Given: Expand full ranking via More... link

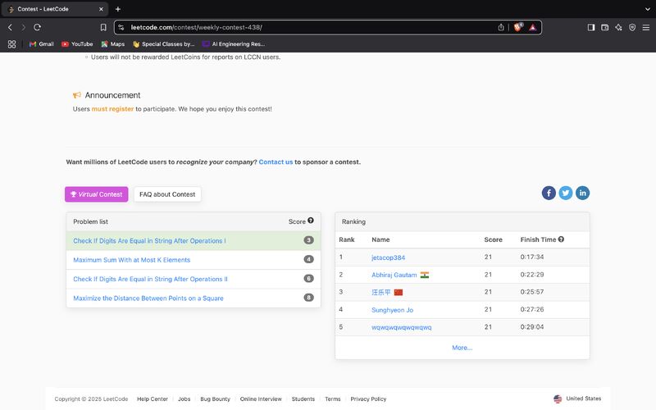Looking at the screenshot, I should [462, 348].
